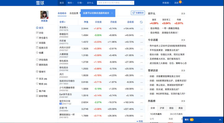The image size is (224, 123).
Task: Open 提到我的 in sidebar
Action: tap(42, 65)
